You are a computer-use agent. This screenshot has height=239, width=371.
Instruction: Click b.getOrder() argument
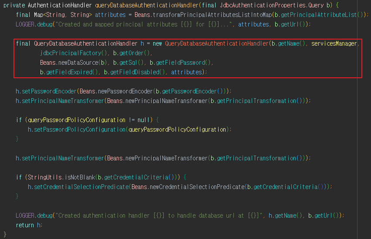point(132,53)
